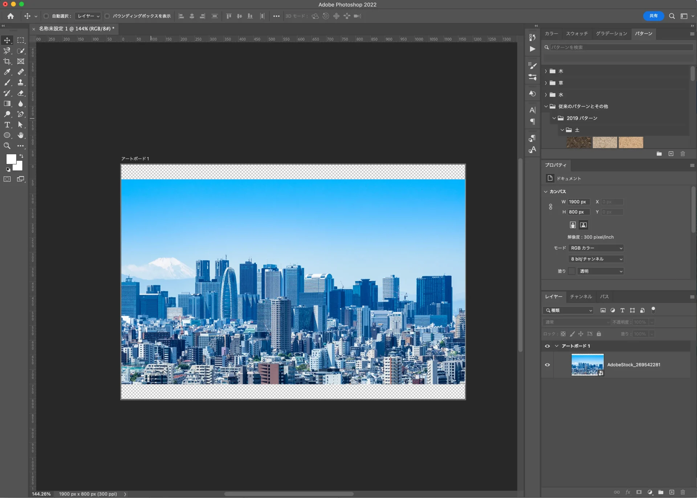Image resolution: width=697 pixels, height=498 pixels.
Task: Switch to the スウォッチ tab
Action: [x=577, y=33]
